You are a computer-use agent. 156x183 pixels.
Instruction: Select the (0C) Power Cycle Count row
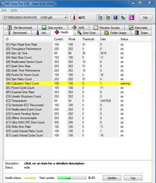pyautogui.click(x=69, y=88)
